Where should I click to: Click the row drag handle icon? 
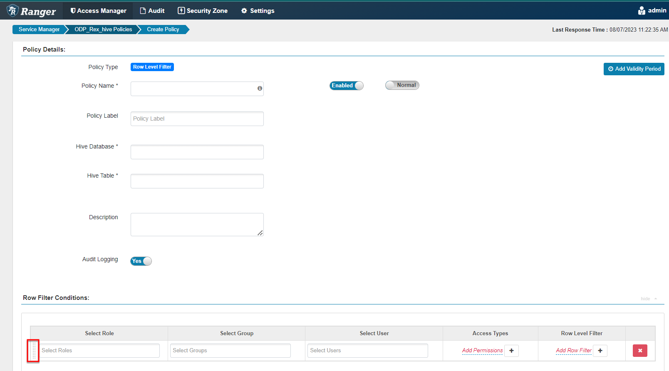click(34, 351)
